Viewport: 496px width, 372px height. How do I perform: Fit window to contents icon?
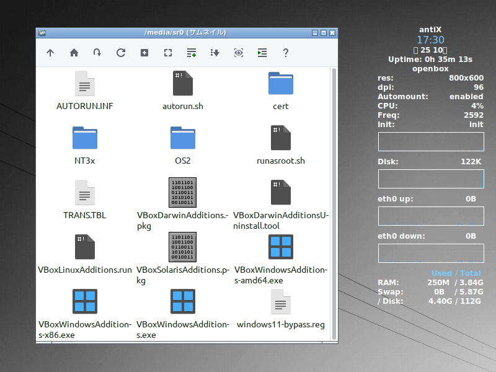tap(168, 53)
